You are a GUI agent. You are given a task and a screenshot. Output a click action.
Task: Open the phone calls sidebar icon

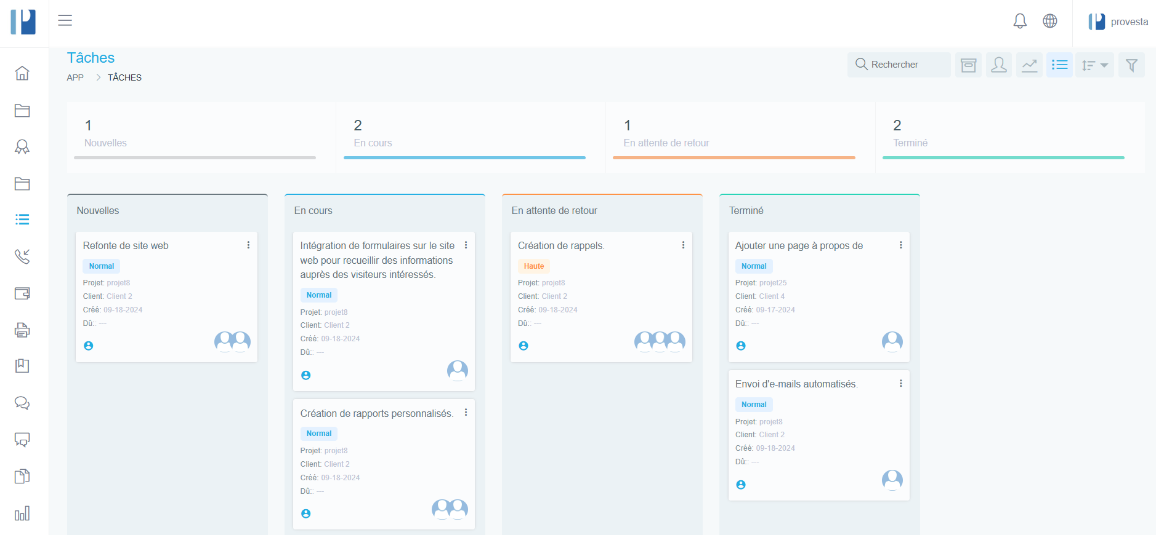tap(22, 256)
